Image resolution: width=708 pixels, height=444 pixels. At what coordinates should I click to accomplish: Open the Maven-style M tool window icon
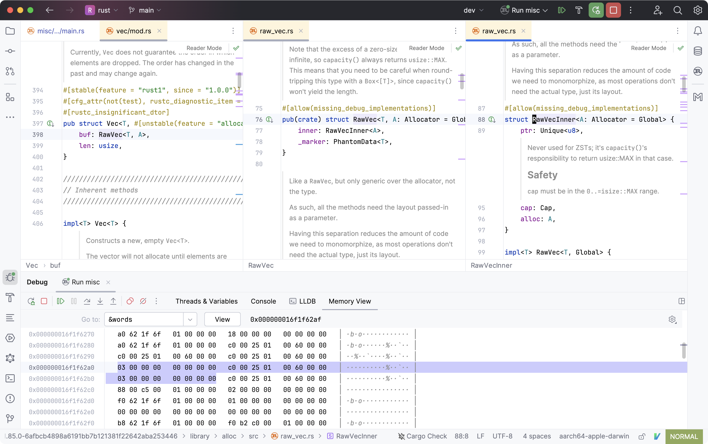pyautogui.click(x=698, y=97)
